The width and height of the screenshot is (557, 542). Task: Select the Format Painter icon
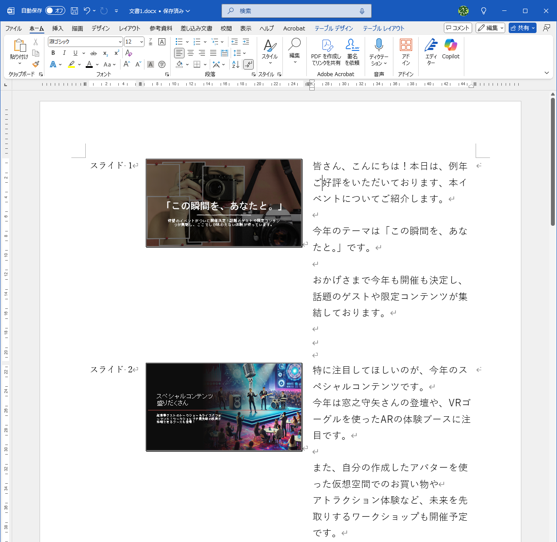pos(35,64)
